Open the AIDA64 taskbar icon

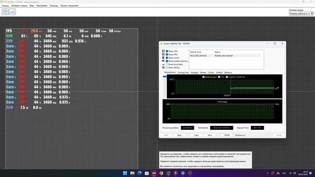(154, 173)
